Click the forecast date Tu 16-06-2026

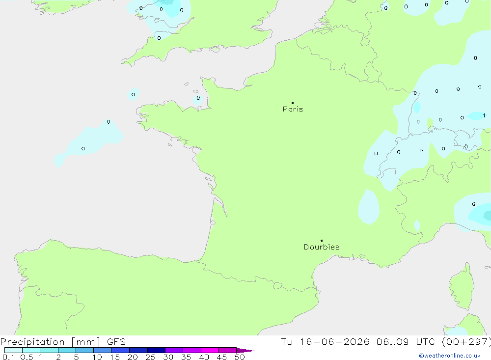point(326,341)
